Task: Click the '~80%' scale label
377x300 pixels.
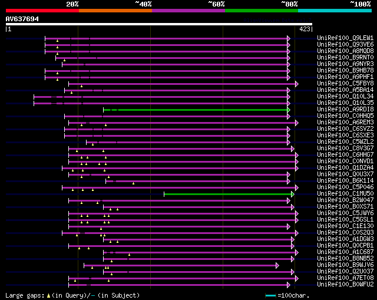Action: tap(289, 4)
